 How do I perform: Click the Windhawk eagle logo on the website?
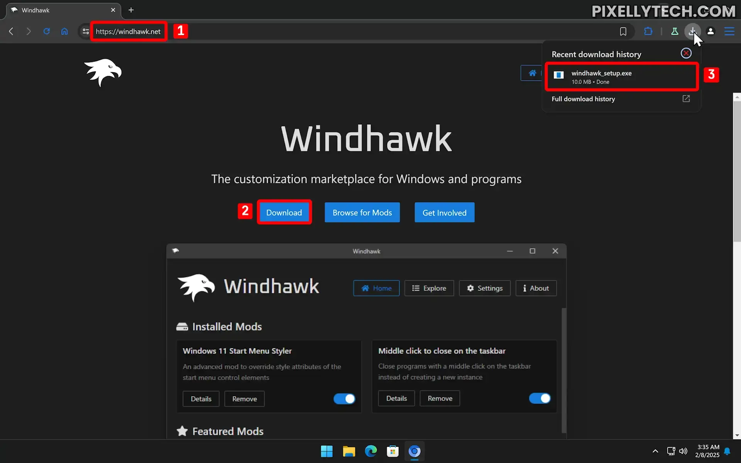(103, 73)
